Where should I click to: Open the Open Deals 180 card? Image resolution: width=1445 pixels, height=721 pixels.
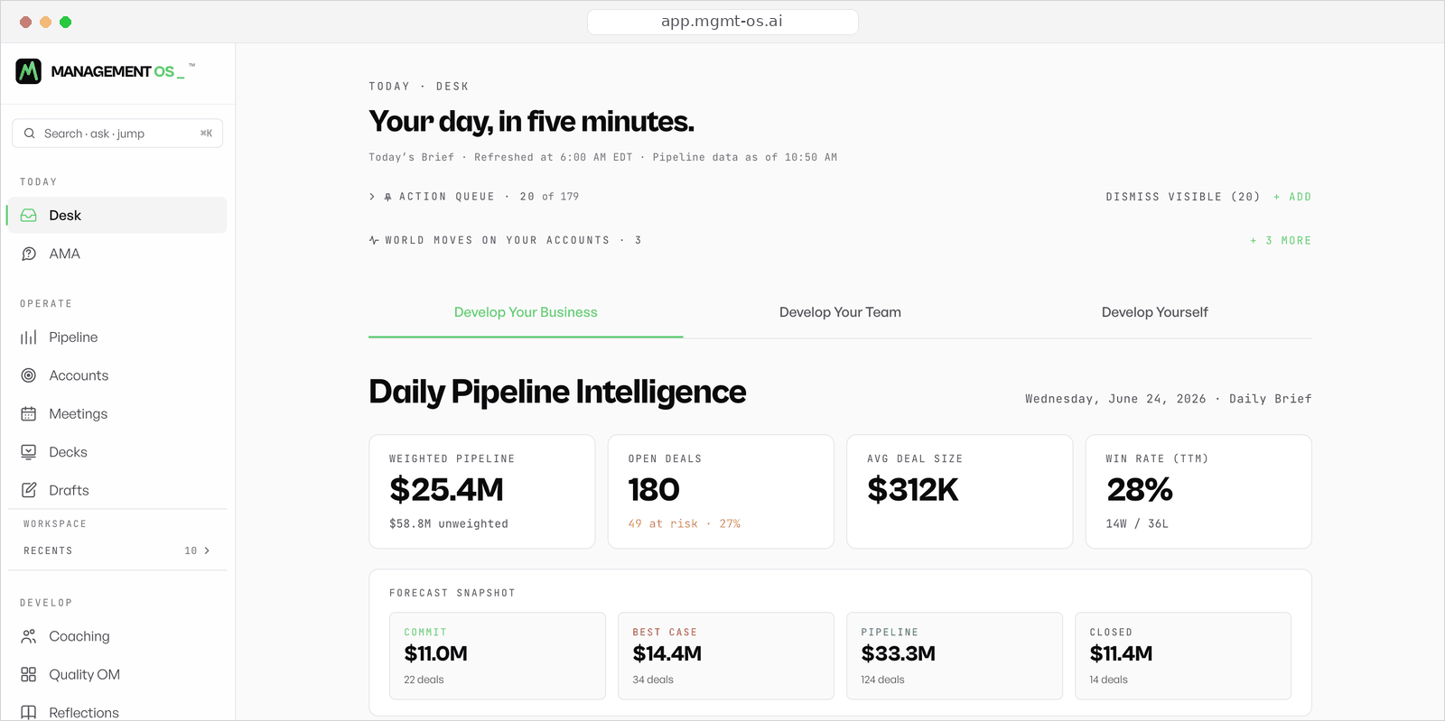pyautogui.click(x=721, y=492)
